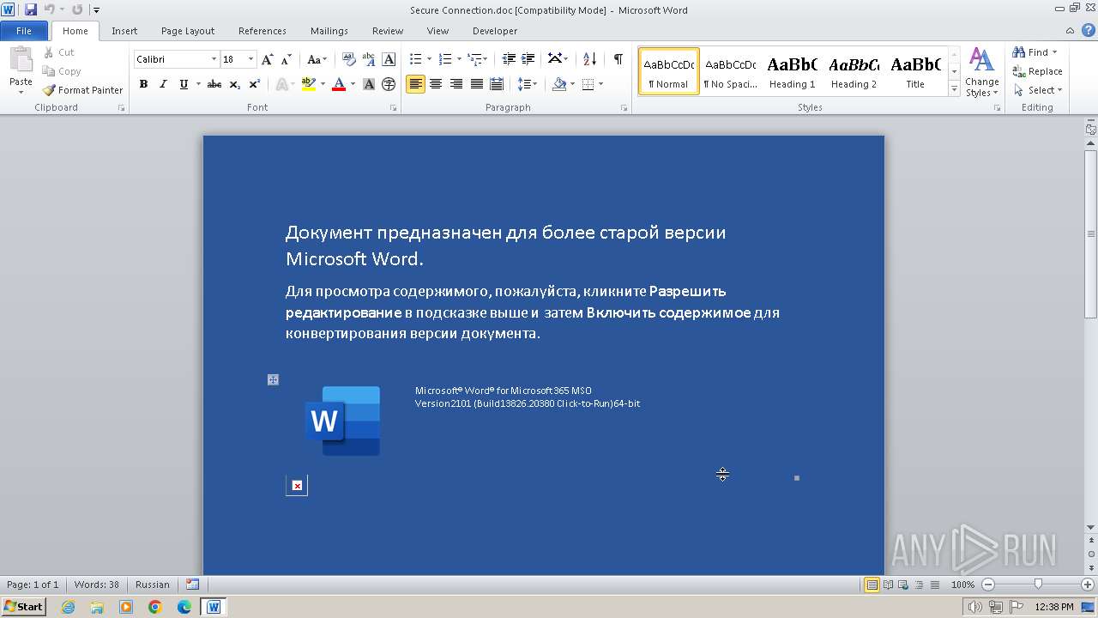Click the Bullets list icon

[x=415, y=59]
